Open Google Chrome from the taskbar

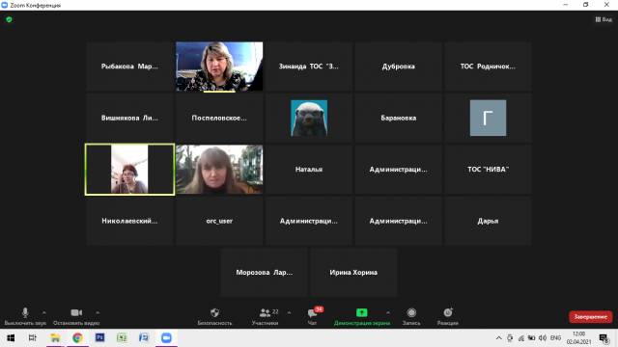[x=77, y=338]
